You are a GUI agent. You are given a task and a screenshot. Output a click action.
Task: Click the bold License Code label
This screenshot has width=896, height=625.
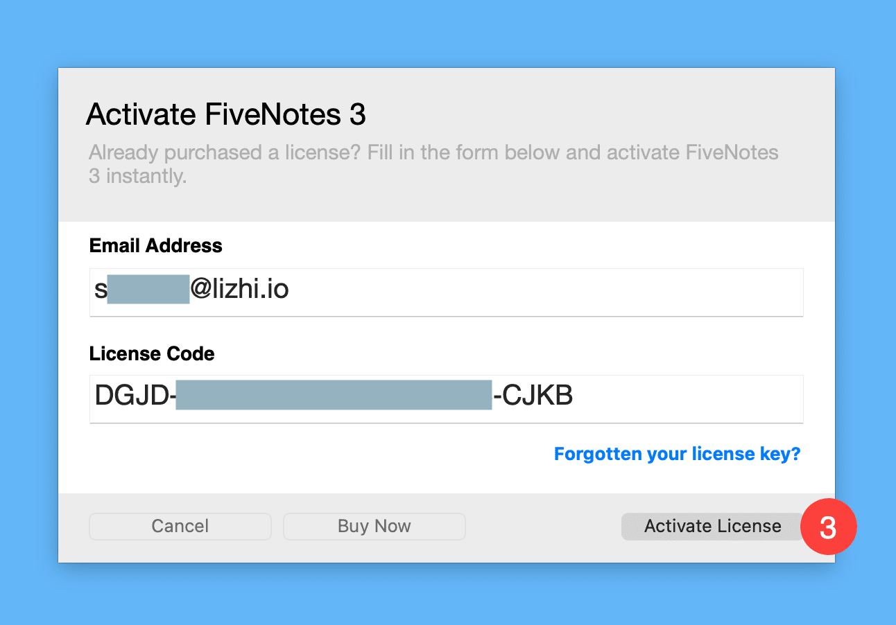click(x=152, y=354)
